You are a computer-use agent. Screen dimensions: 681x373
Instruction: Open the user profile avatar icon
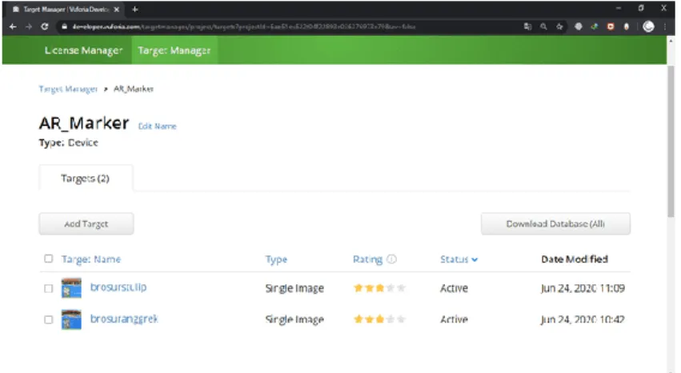(x=648, y=27)
